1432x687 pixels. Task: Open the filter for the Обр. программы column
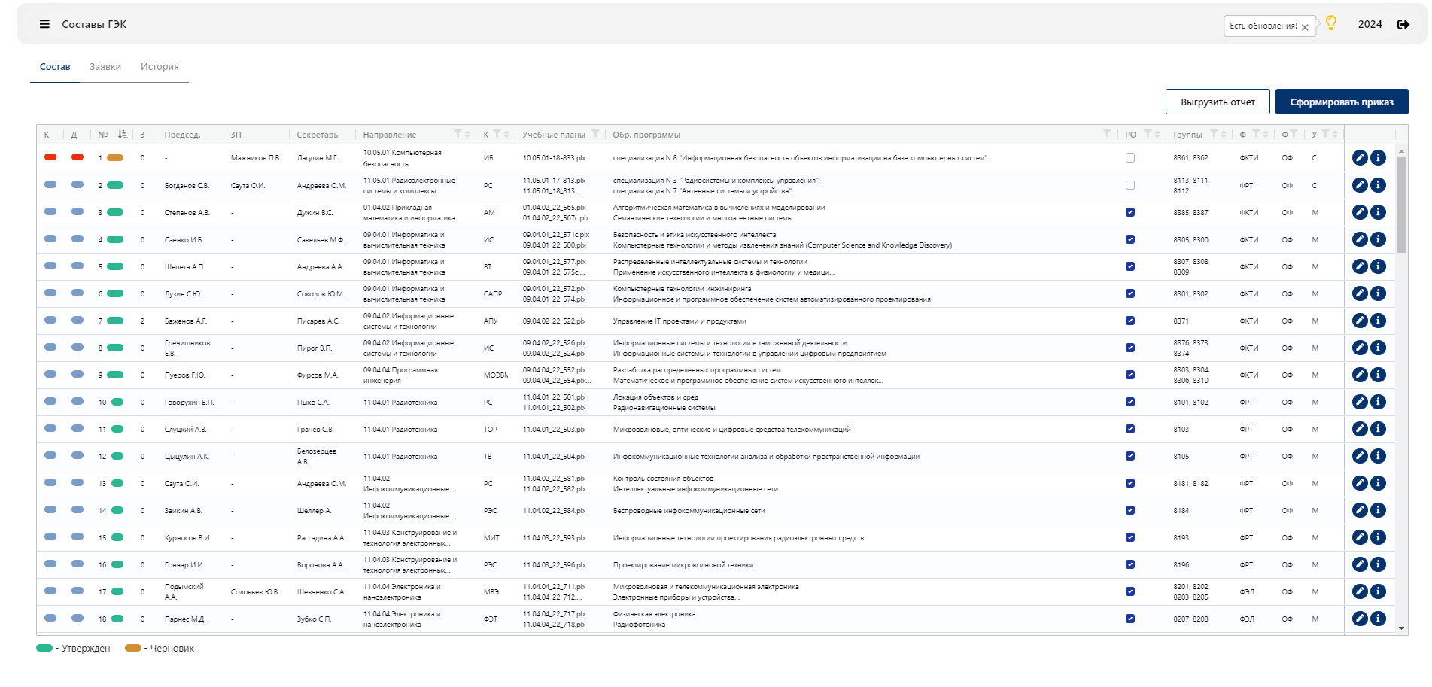coord(1107,134)
